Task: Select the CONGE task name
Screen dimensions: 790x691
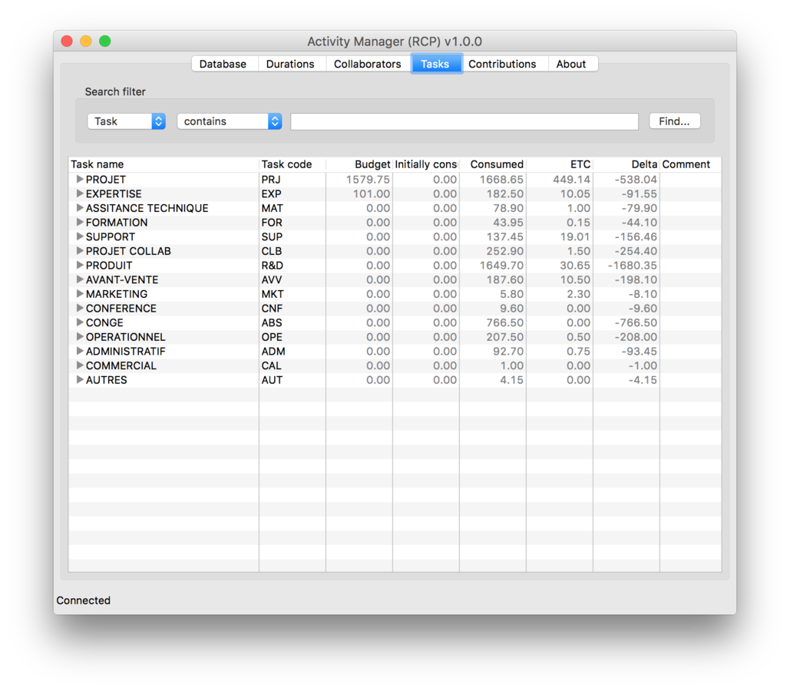Action: 104,322
